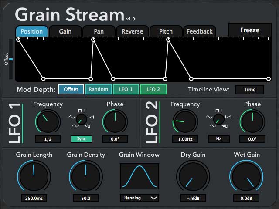Click the Grain Density knob
Screen dimensions: 279x209
(x=85, y=177)
